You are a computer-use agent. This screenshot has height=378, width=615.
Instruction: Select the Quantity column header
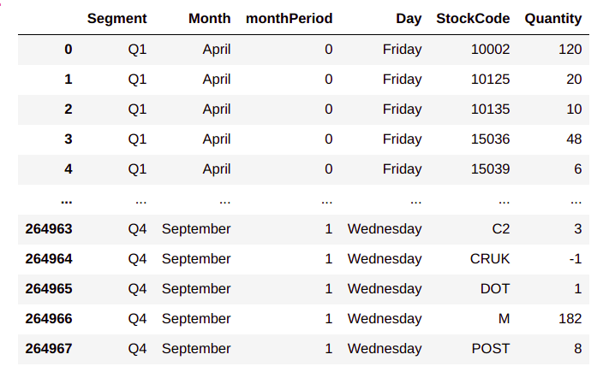(553, 18)
